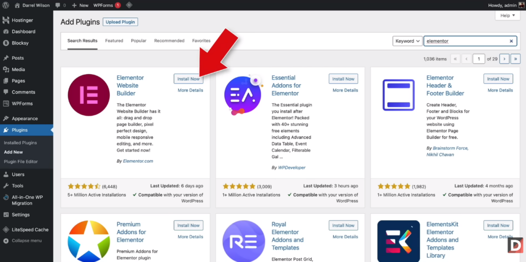Image resolution: width=526 pixels, height=262 pixels.
Task: Open the Brainstorm Force author link
Action: pos(450,148)
